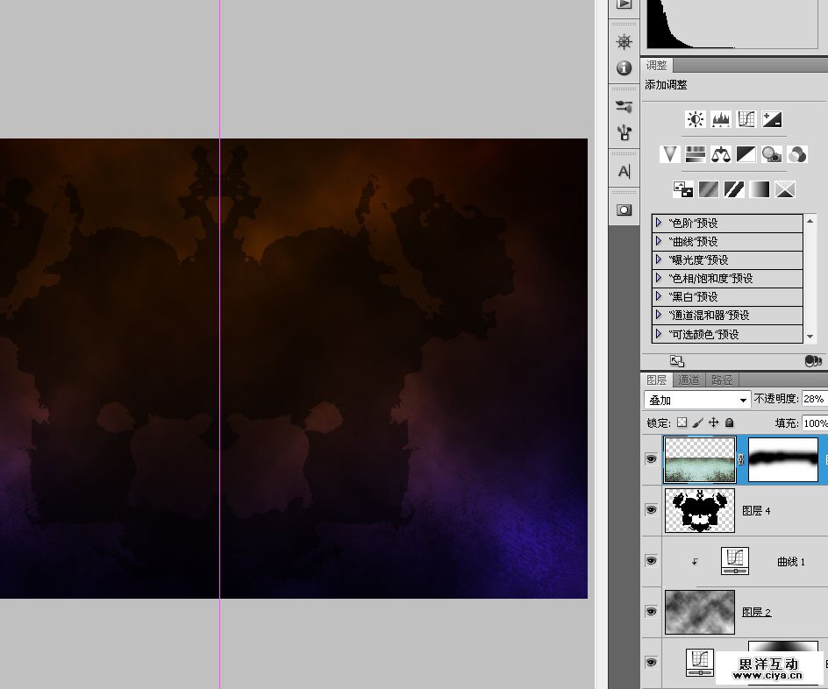Hide the 图层 4 layer
Image resolution: width=828 pixels, height=689 pixels.
tap(651, 509)
